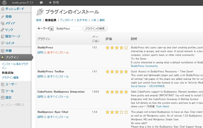Image resolution: width=203 pixels, height=128 pixels.
Task: Click the WordPress logo icon
Action: (4, 2)
